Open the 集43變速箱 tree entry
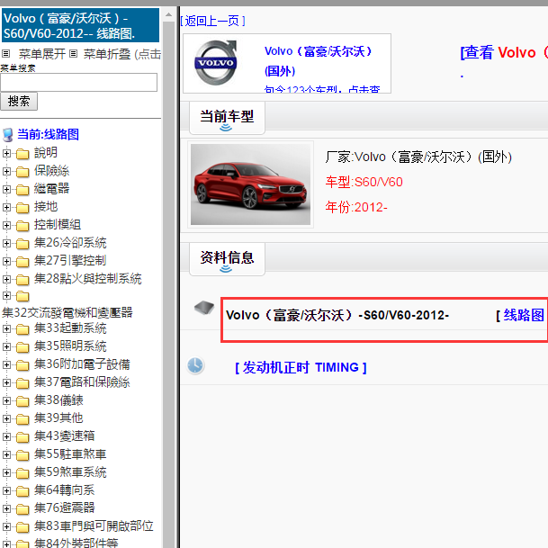The width and height of the screenshot is (548, 548). click(x=64, y=436)
